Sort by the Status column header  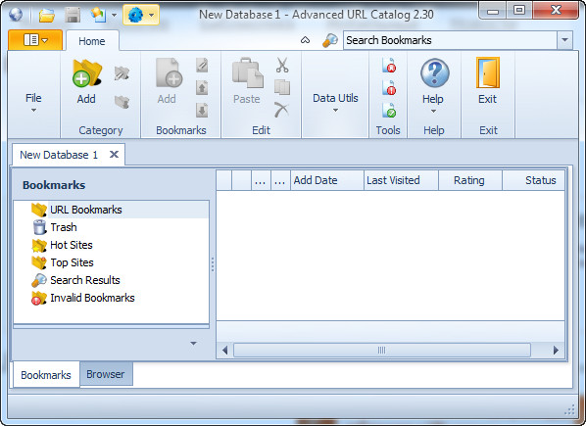pos(534,180)
